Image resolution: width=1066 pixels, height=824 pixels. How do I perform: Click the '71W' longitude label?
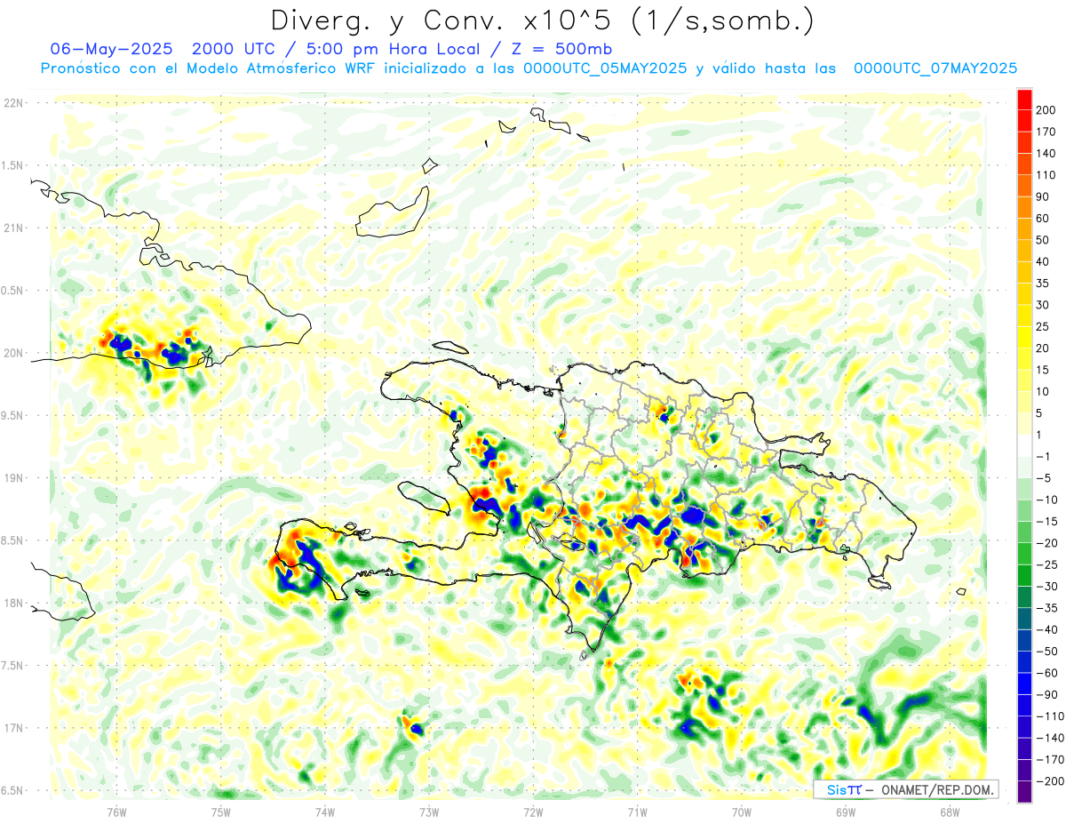[x=637, y=812]
